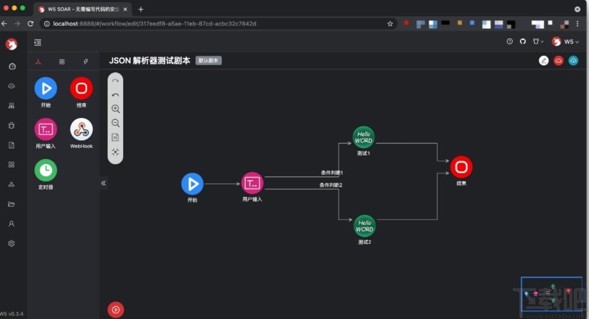Pick the green 定时器 timer node in palette
The image size is (589, 319).
coord(46,170)
